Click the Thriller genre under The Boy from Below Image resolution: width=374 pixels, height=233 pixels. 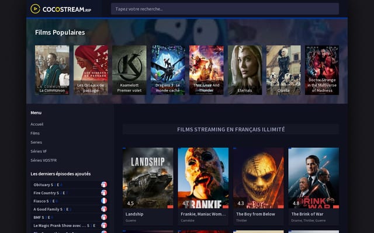(241, 221)
